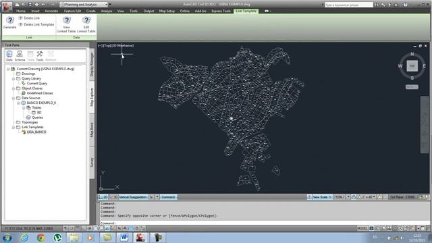The image size is (432, 243).
Task: Open the Edit Linked Table tool
Action: point(86,24)
